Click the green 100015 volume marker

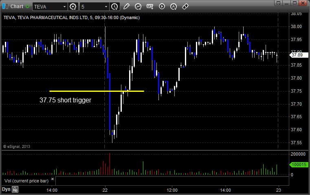[299, 165]
